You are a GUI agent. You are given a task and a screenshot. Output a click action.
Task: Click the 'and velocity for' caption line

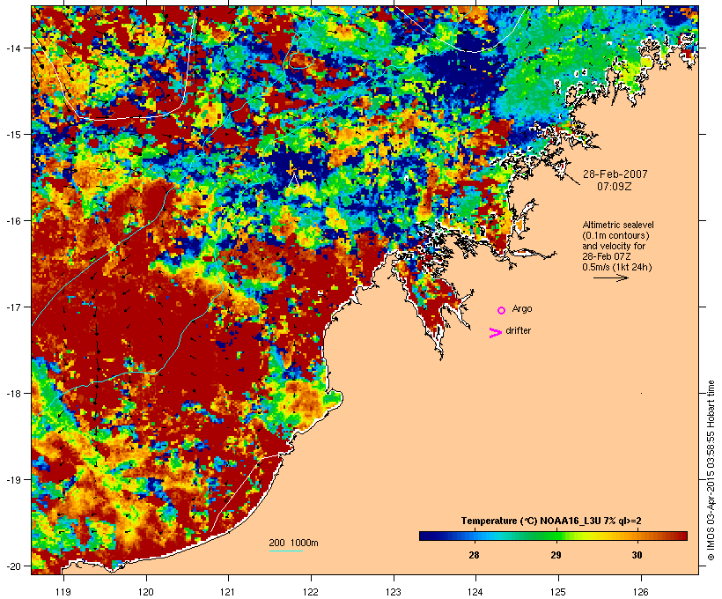click(614, 246)
